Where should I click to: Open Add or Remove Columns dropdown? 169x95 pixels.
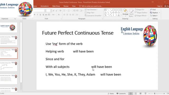coord(77,15)
